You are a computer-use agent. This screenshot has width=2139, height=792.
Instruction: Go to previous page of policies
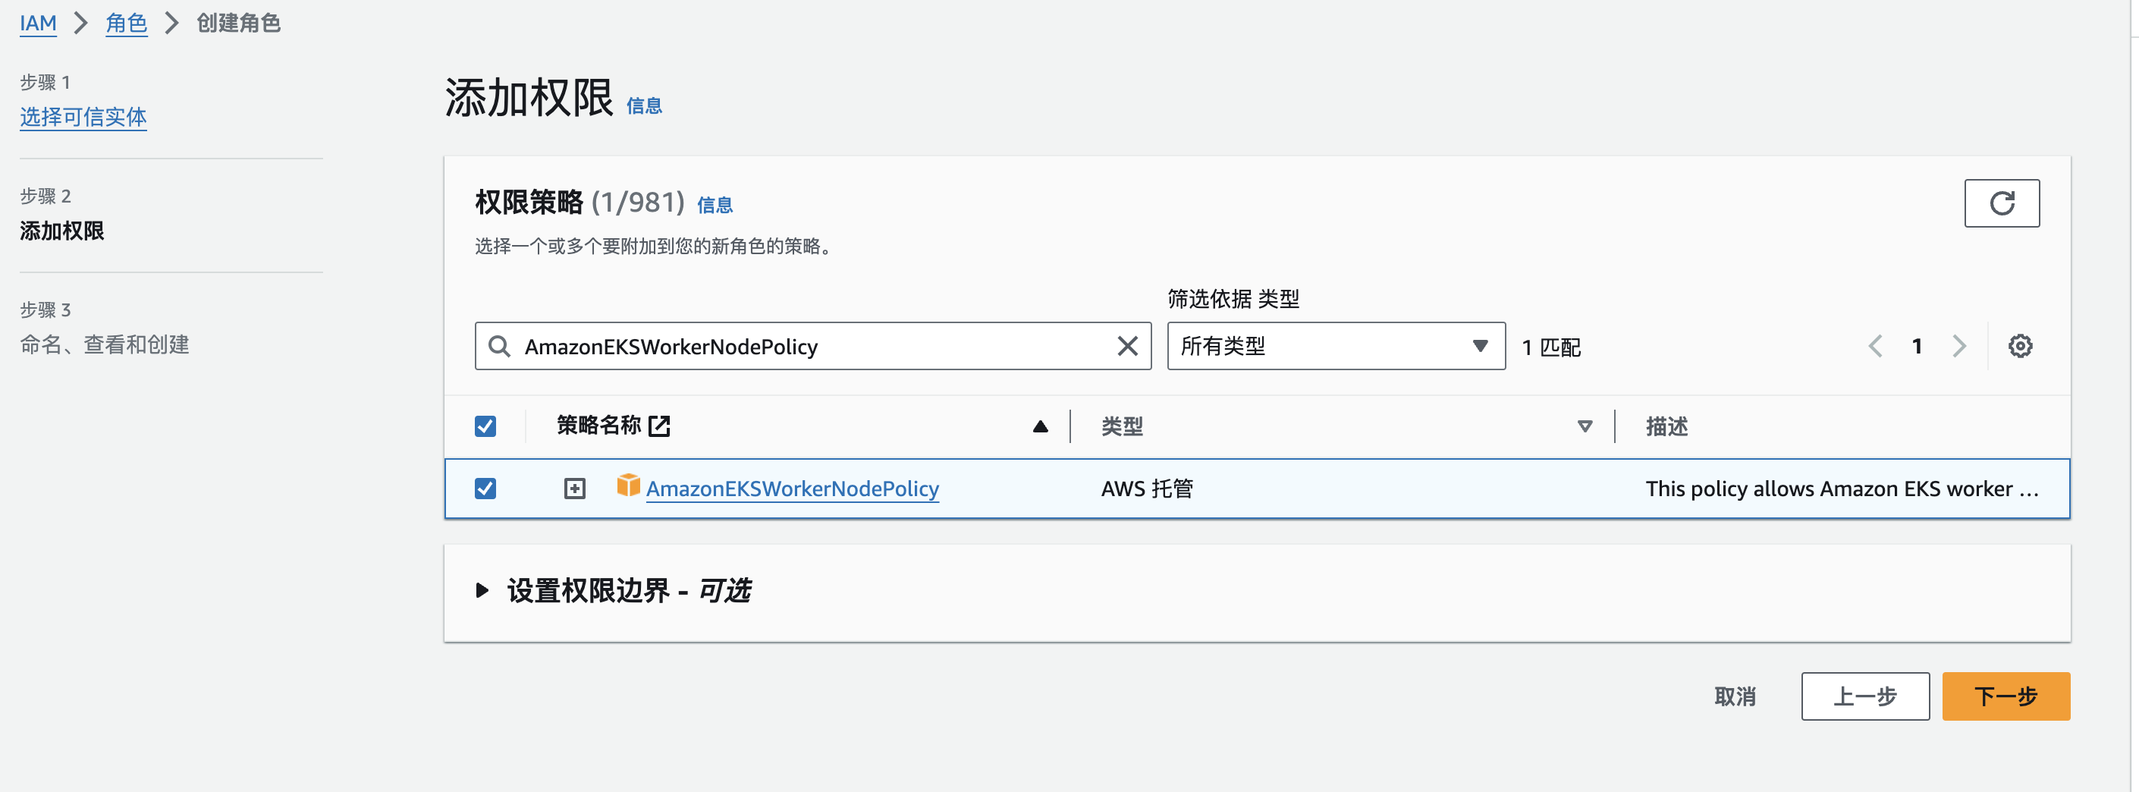point(1875,346)
